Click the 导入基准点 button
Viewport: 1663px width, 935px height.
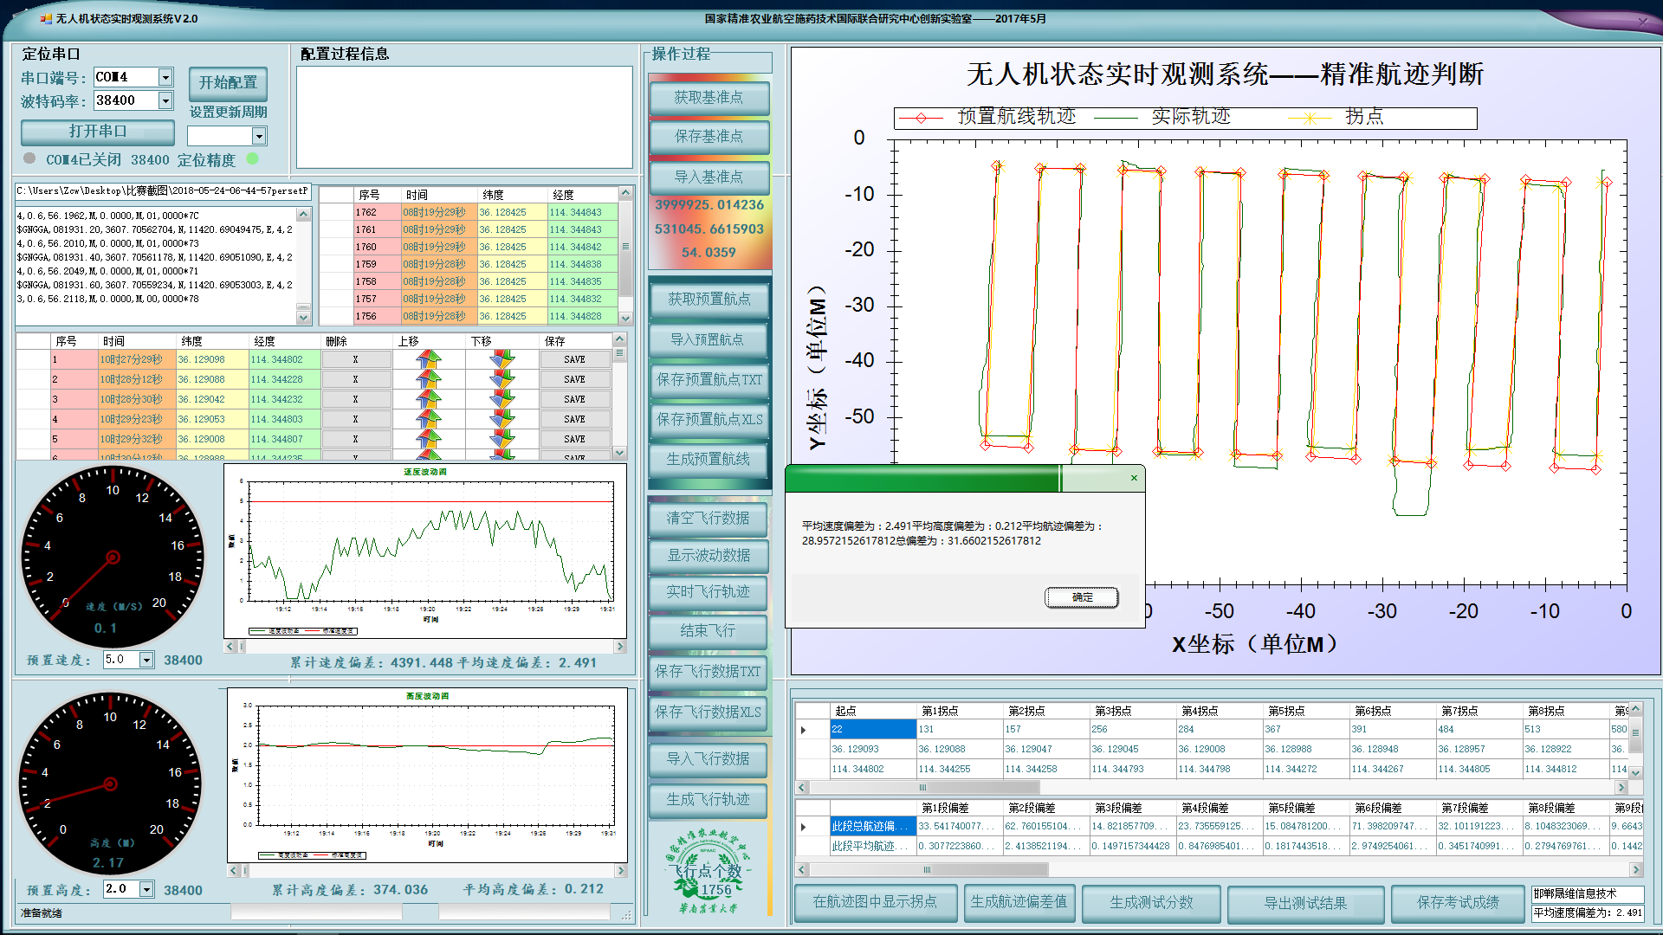pyautogui.click(x=709, y=177)
